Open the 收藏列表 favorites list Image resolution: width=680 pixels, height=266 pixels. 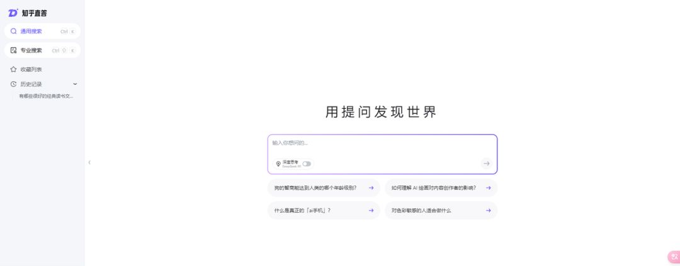[31, 69]
